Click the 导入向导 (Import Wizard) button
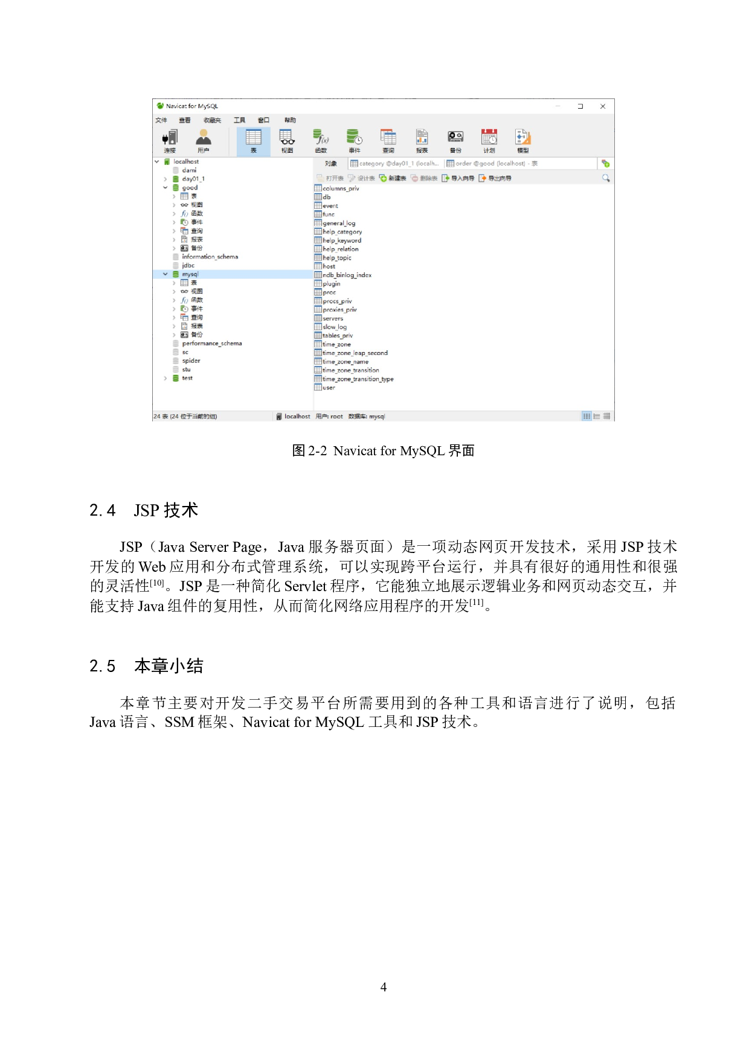 pyautogui.click(x=458, y=178)
